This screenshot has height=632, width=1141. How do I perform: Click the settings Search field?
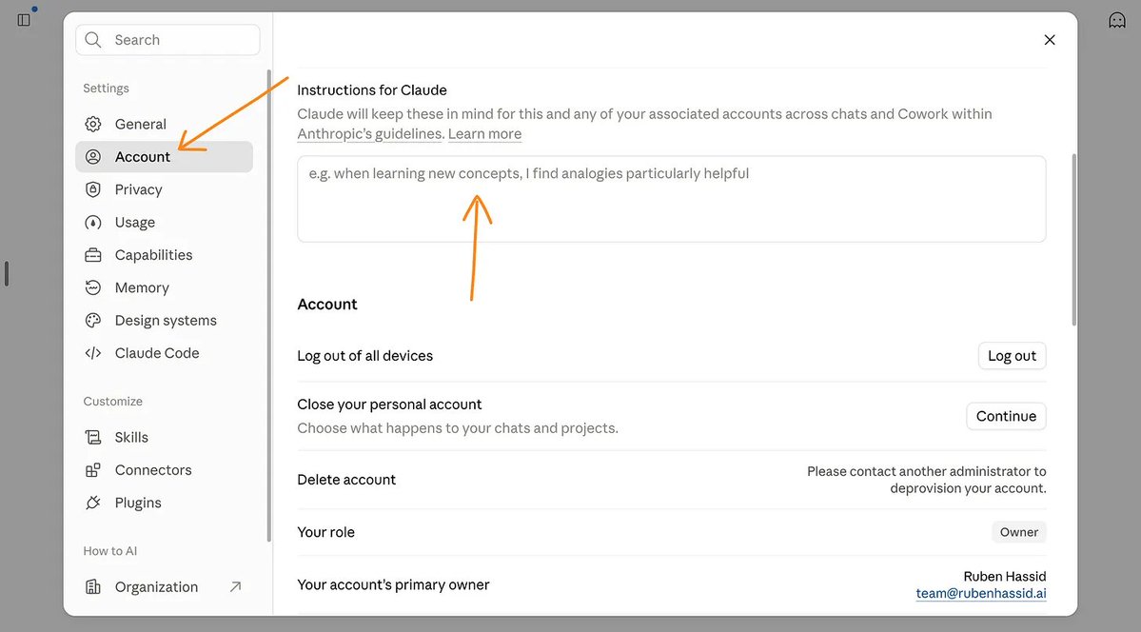(167, 40)
